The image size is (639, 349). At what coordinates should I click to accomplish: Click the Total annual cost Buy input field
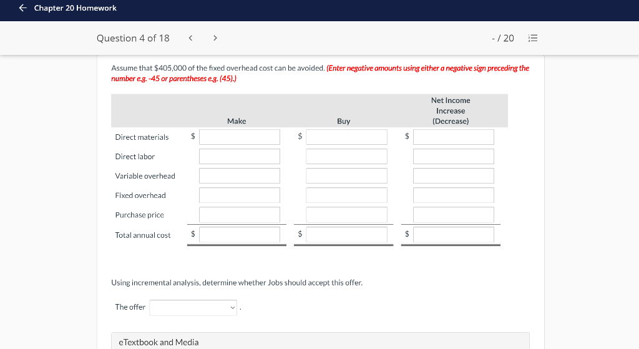pyautogui.click(x=346, y=235)
